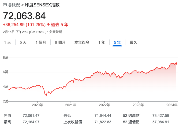
Task: Click the 上次收盤價 label
Action: coord(73,122)
